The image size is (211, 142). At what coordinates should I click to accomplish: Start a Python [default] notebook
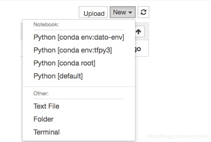[58, 76]
